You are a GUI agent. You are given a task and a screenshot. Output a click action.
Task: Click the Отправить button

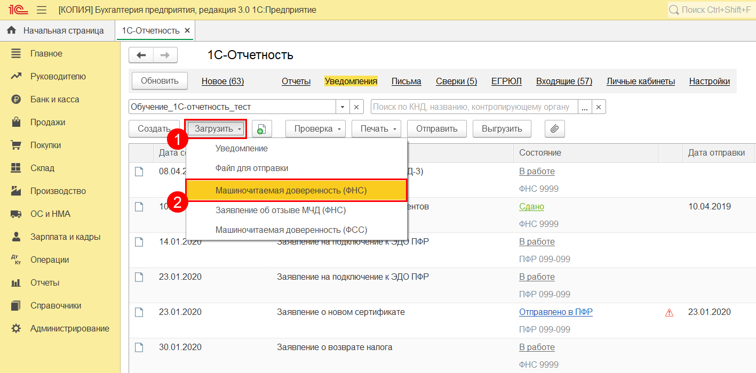point(436,129)
